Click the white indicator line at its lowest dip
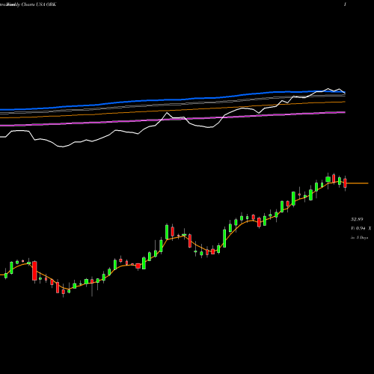This screenshot has width=374, height=374. tap(62, 147)
